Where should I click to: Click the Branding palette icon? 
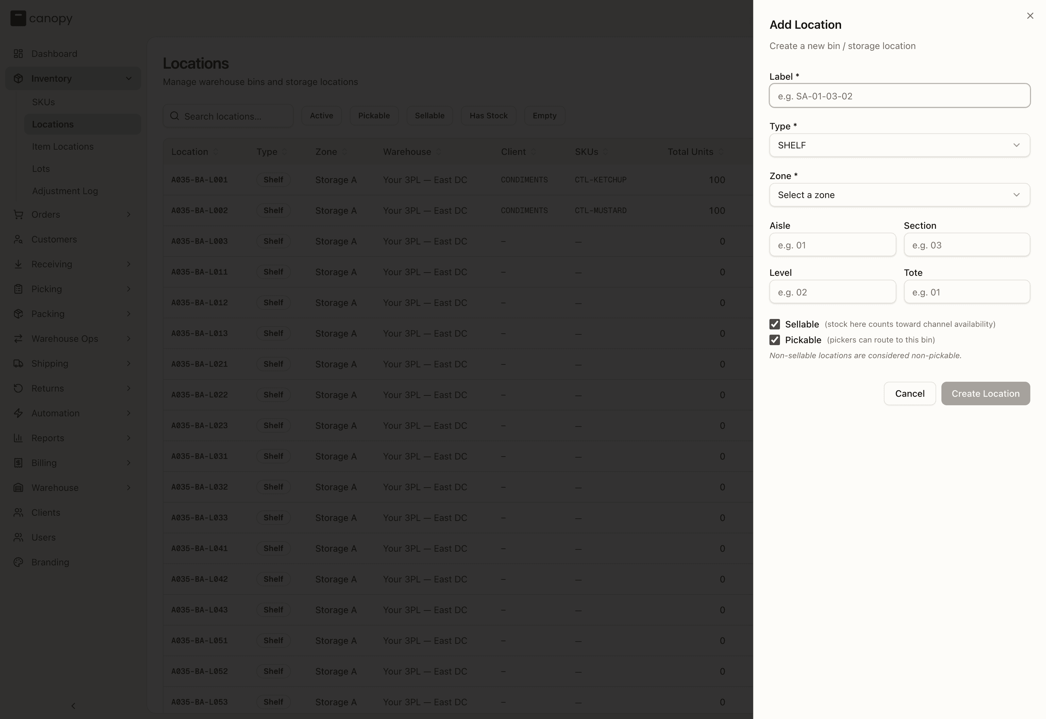click(x=18, y=562)
